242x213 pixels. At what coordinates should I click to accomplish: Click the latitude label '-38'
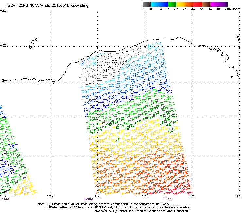pos(3,154)
